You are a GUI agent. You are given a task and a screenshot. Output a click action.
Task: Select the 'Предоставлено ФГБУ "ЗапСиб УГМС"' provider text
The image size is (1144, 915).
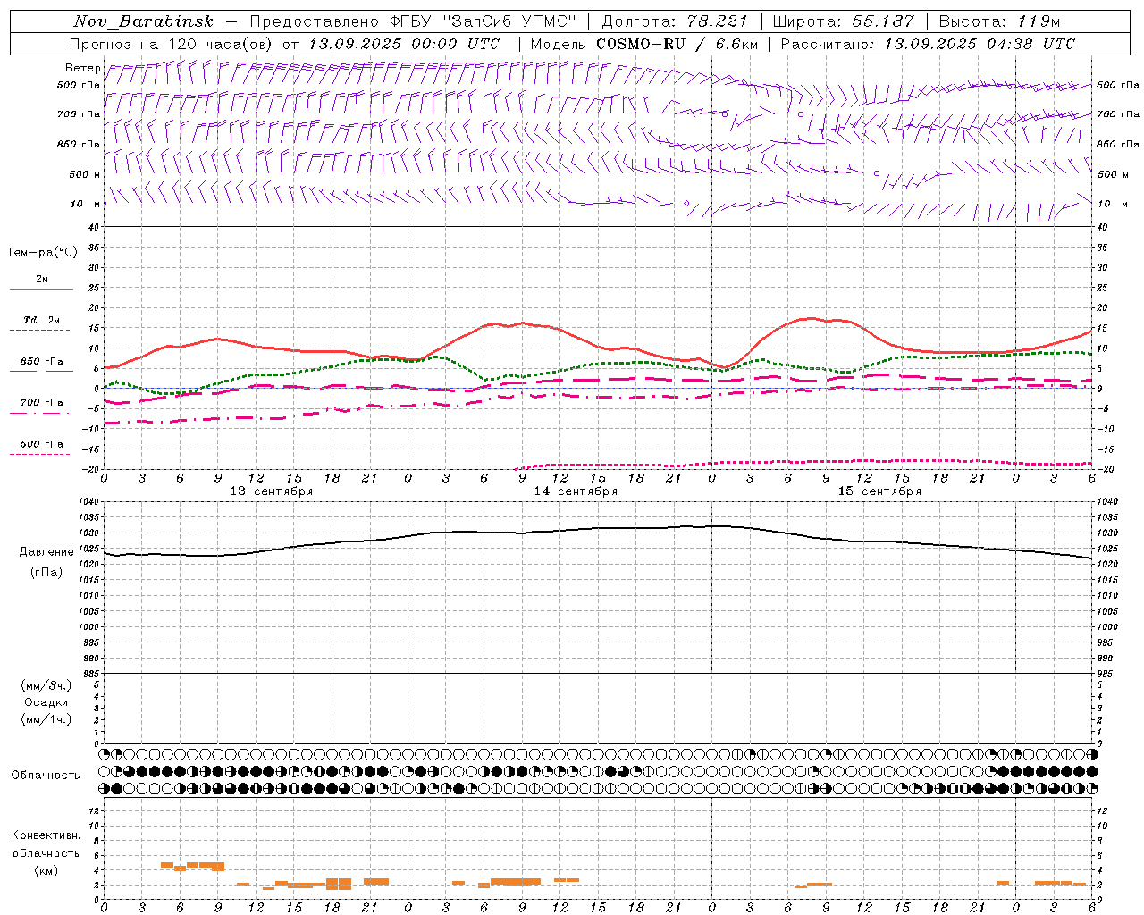413,21
